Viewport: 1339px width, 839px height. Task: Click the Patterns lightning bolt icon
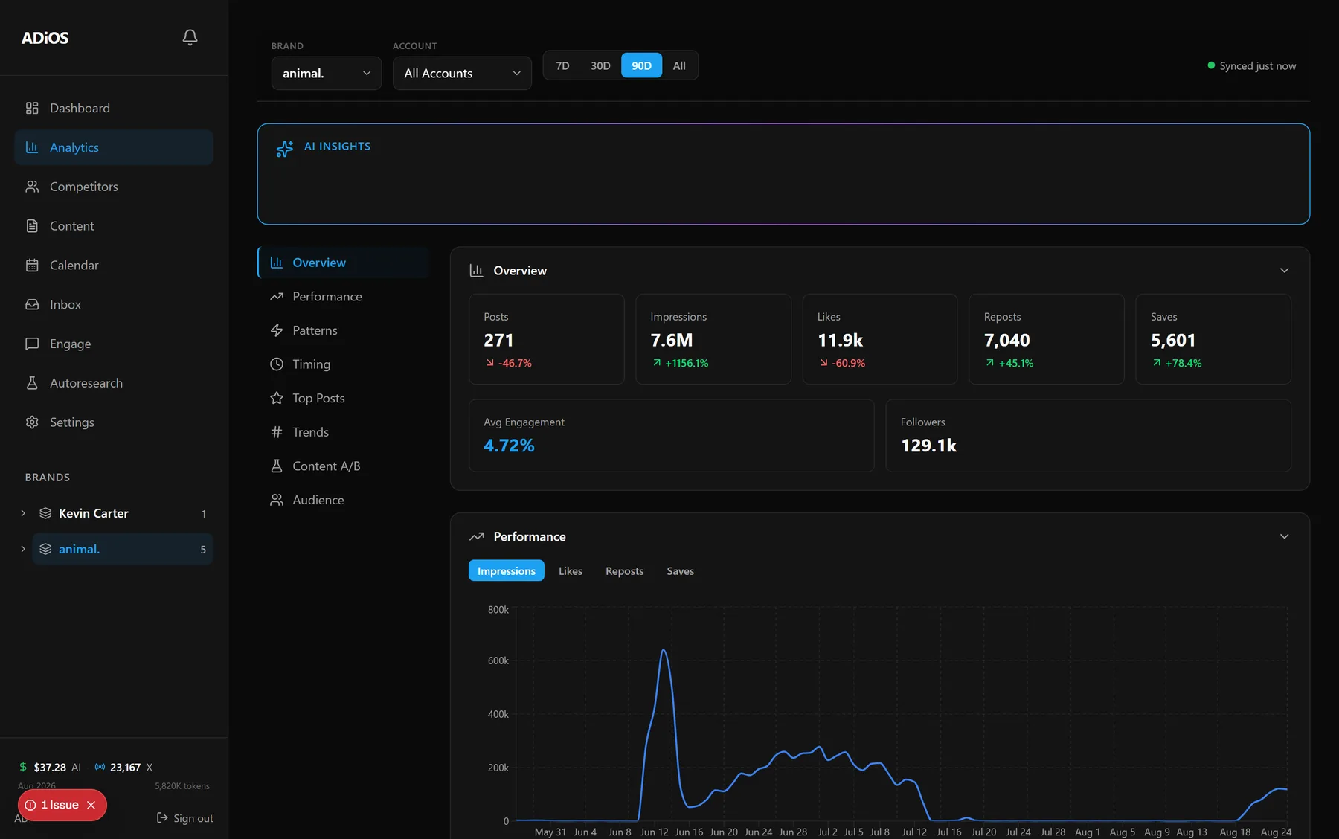pos(277,330)
